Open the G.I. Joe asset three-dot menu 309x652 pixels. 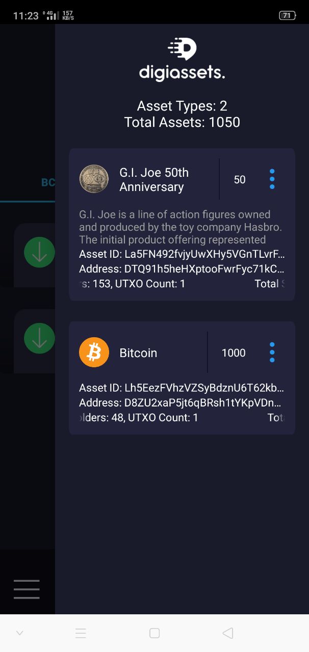pos(272,179)
